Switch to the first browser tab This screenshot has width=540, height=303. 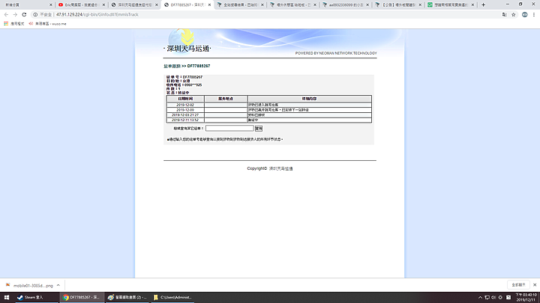pos(28,4)
